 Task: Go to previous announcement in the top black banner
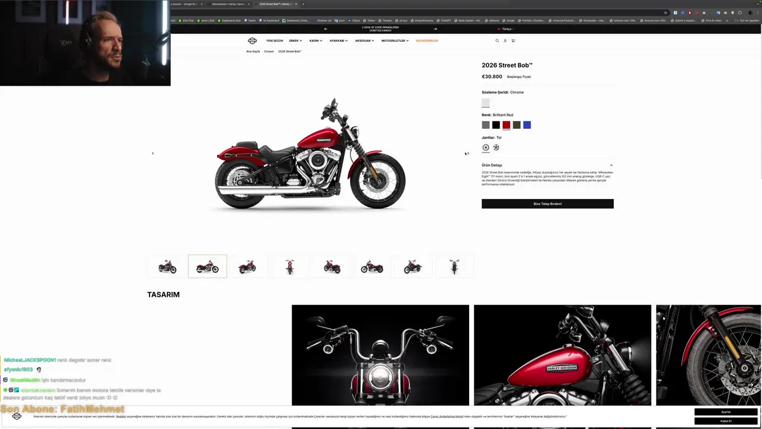pyautogui.click(x=326, y=29)
